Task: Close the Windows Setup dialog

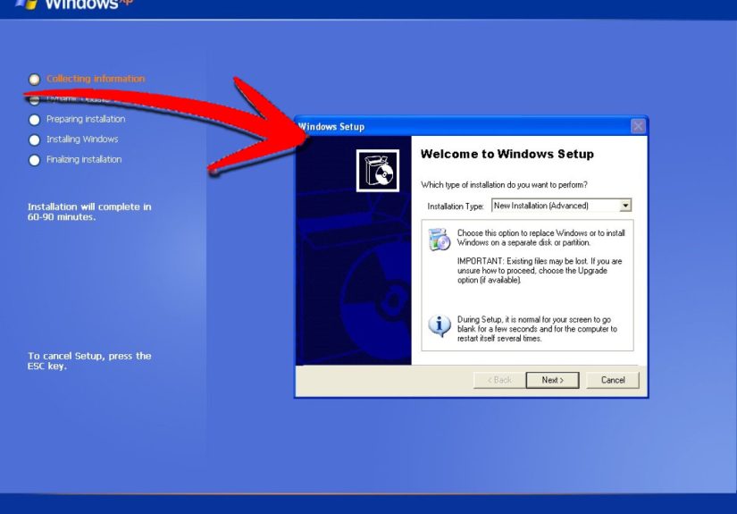Action: 638,126
